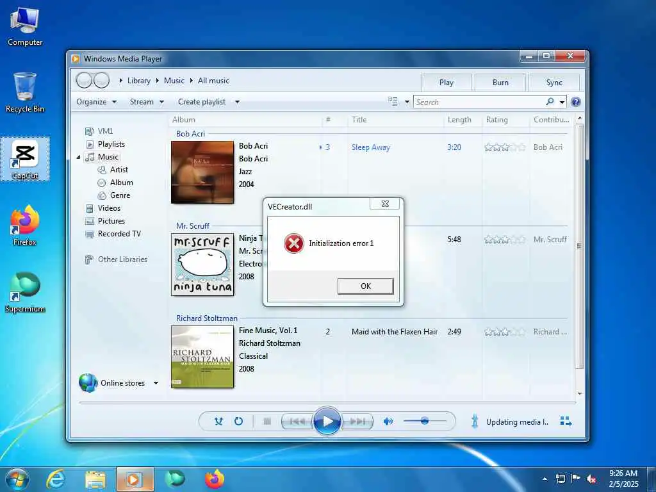Open the Create playlist dropdown arrow
The image size is (656, 492).
tap(237, 102)
